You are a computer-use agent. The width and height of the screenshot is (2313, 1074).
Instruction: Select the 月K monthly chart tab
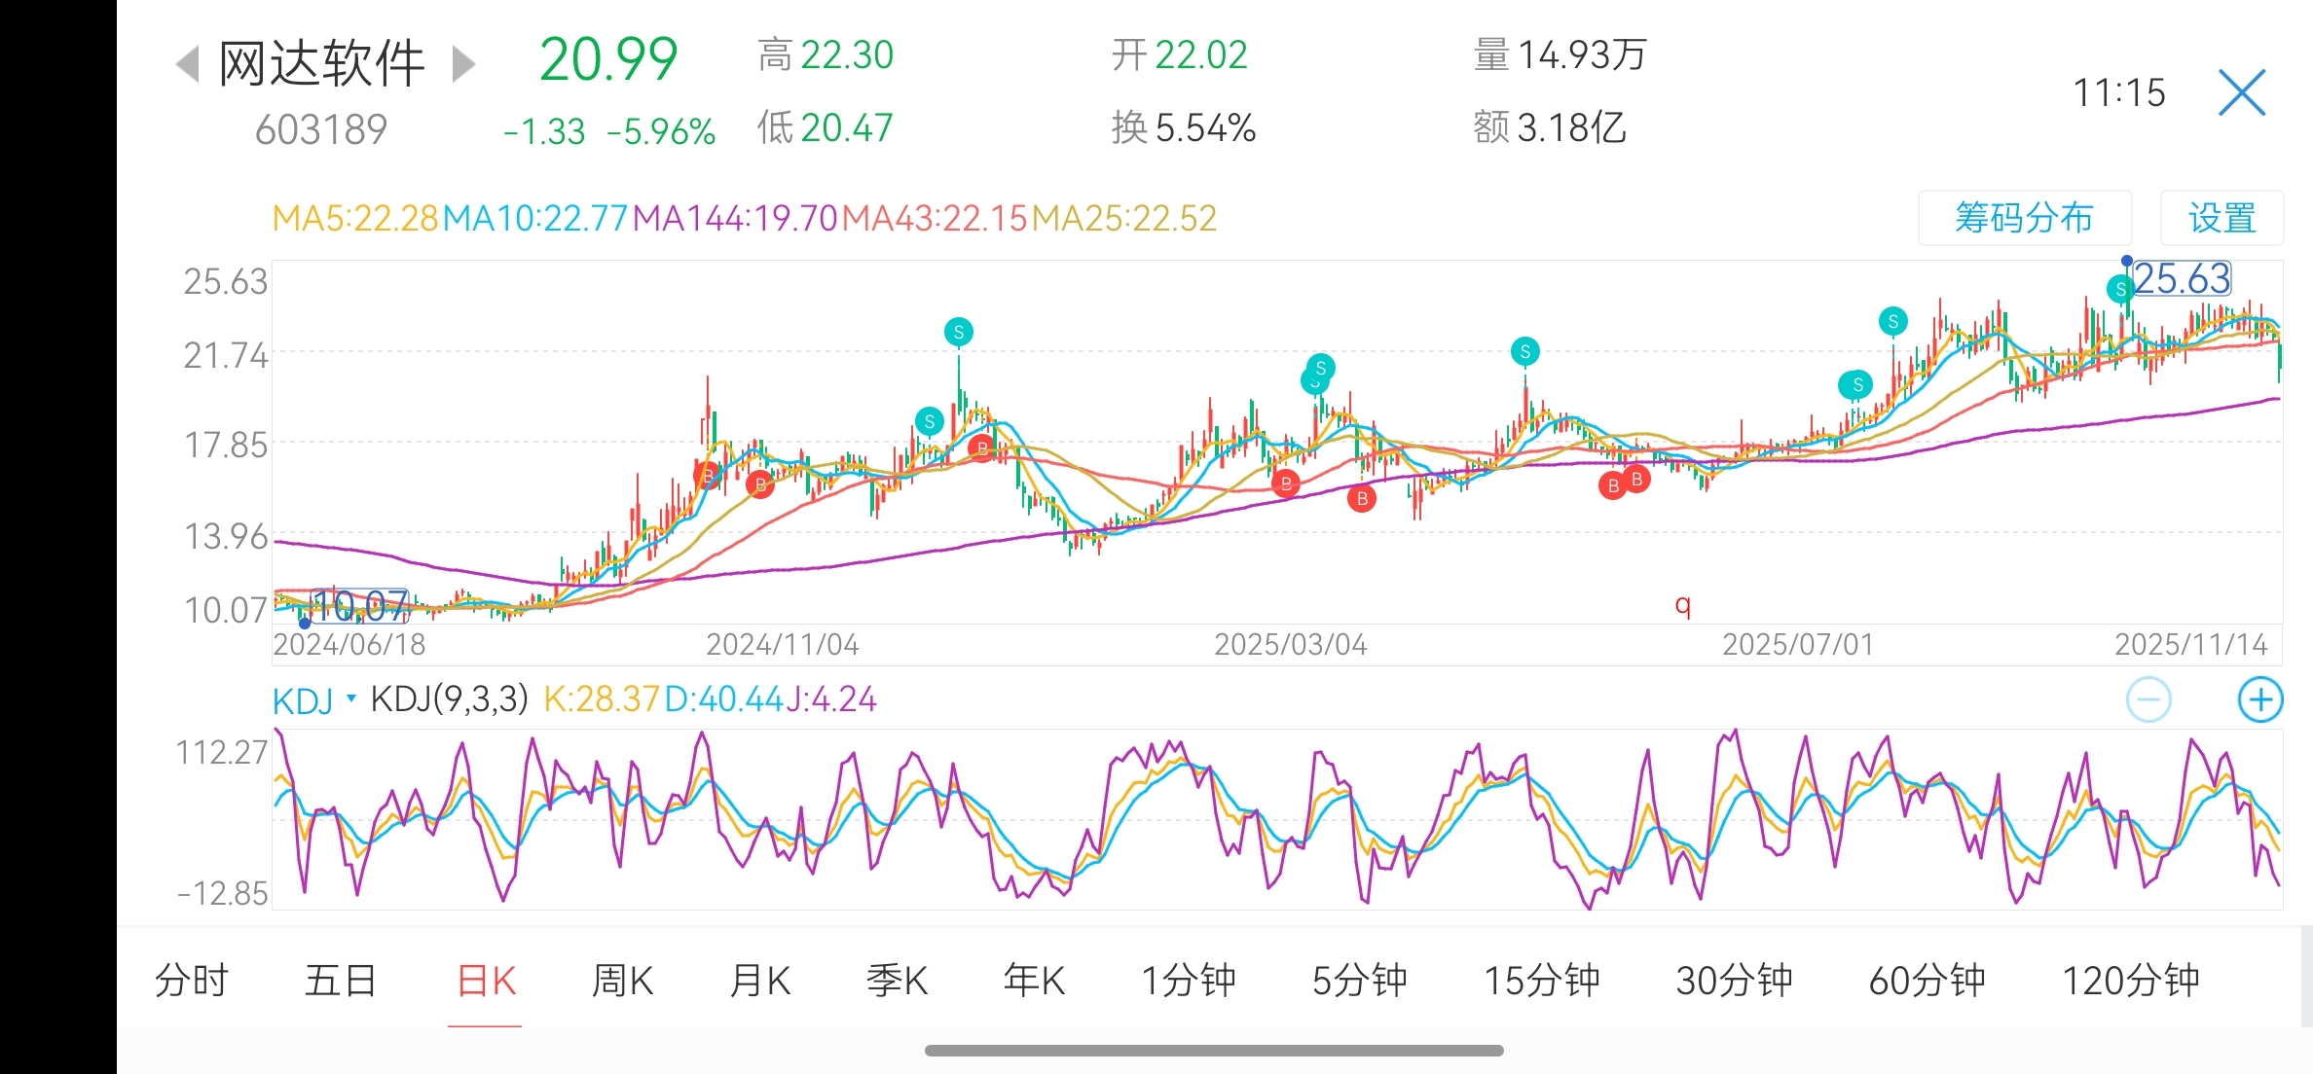tap(759, 980)
